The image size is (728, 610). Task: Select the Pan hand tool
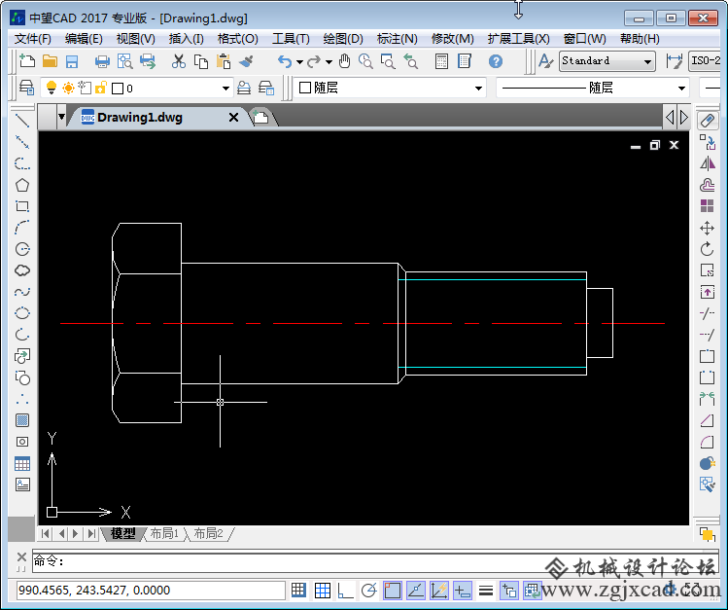(x=344, y=61)
